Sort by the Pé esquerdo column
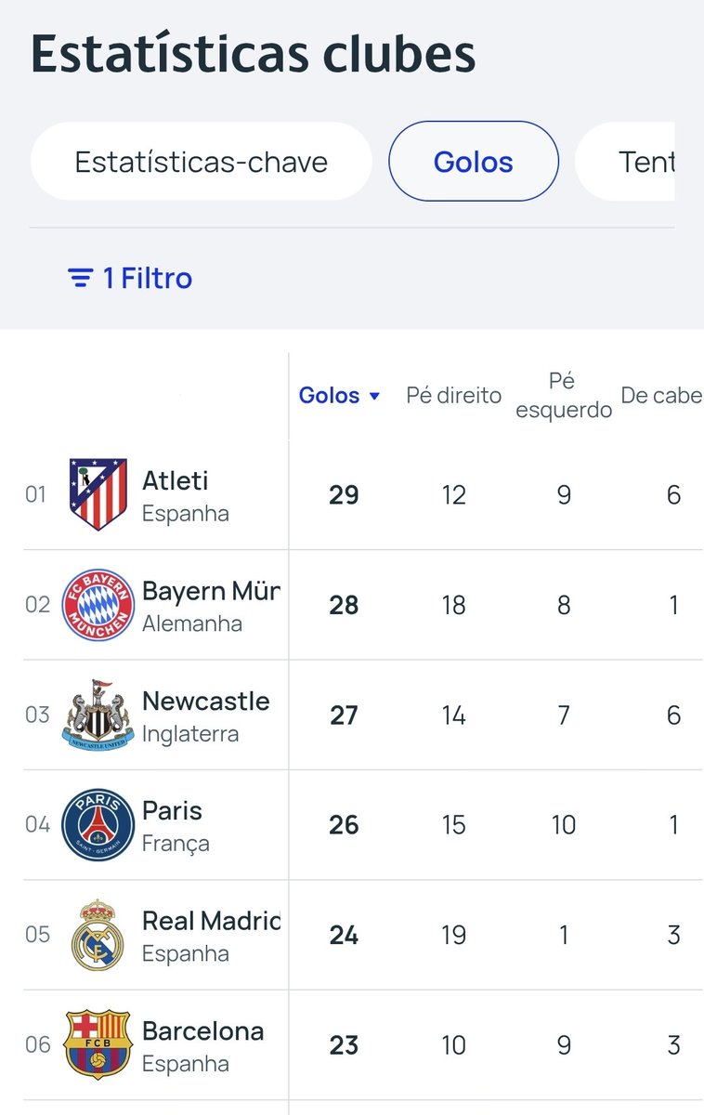 564,395
